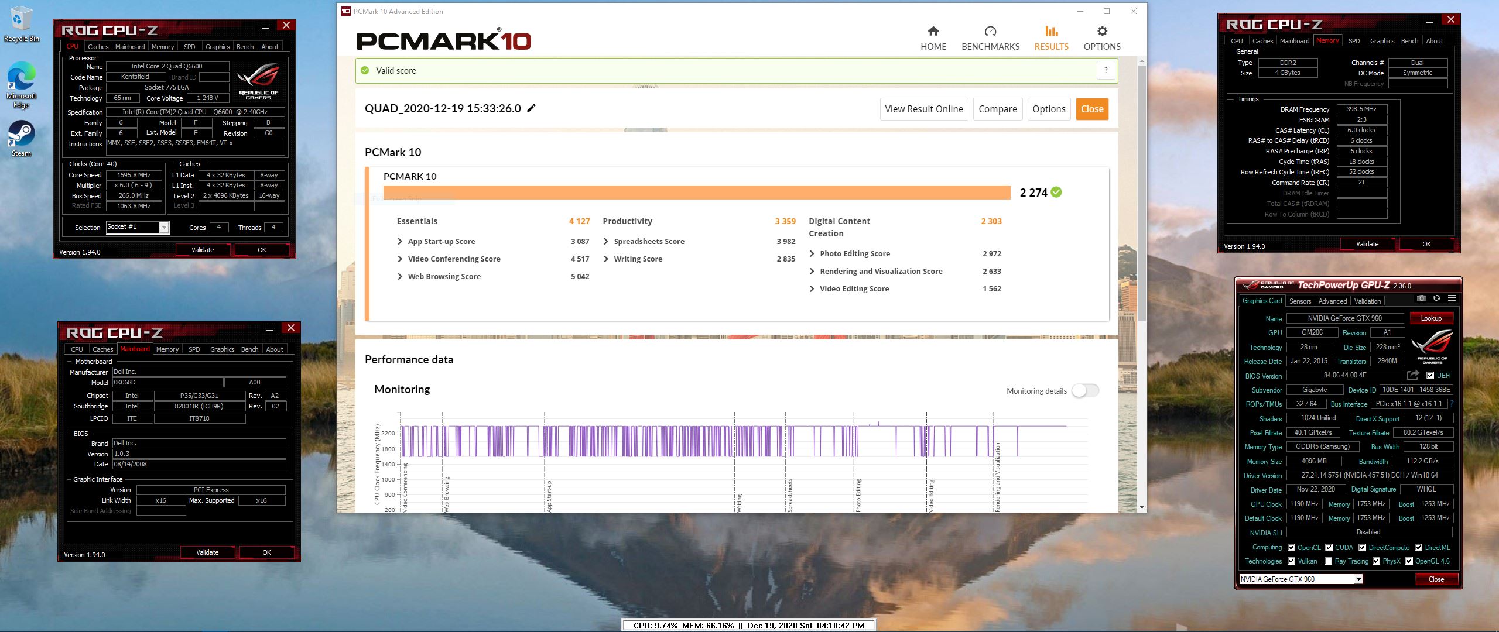
Task: Click Lookup button in GPU-Z
Action: tap(1431, 318)
